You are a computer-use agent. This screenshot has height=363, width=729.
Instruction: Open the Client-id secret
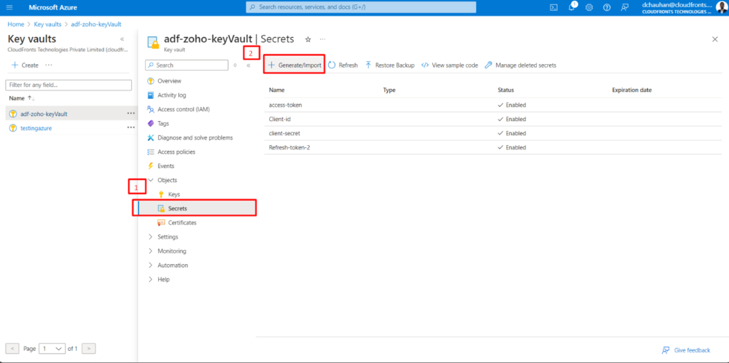pyautogui.click(x=280, y=119)
